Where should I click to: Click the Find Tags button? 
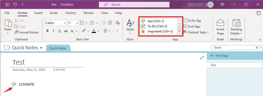192,27
